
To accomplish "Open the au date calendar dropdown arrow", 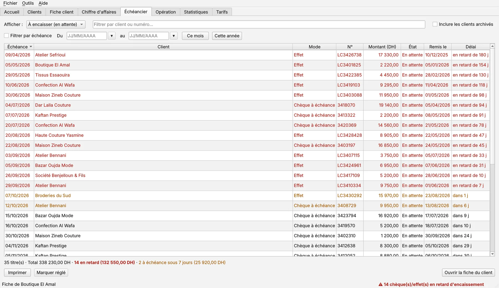I will (x=174, y=36).
